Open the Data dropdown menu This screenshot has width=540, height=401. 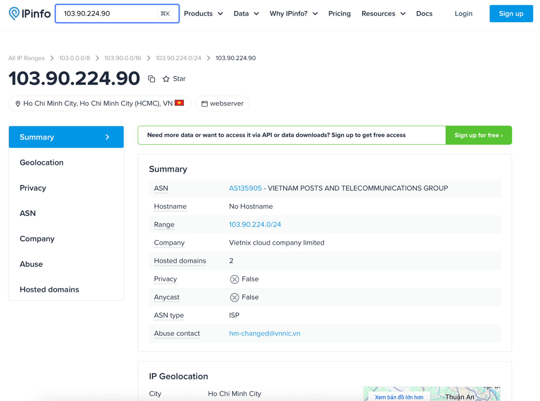point(246,14)
